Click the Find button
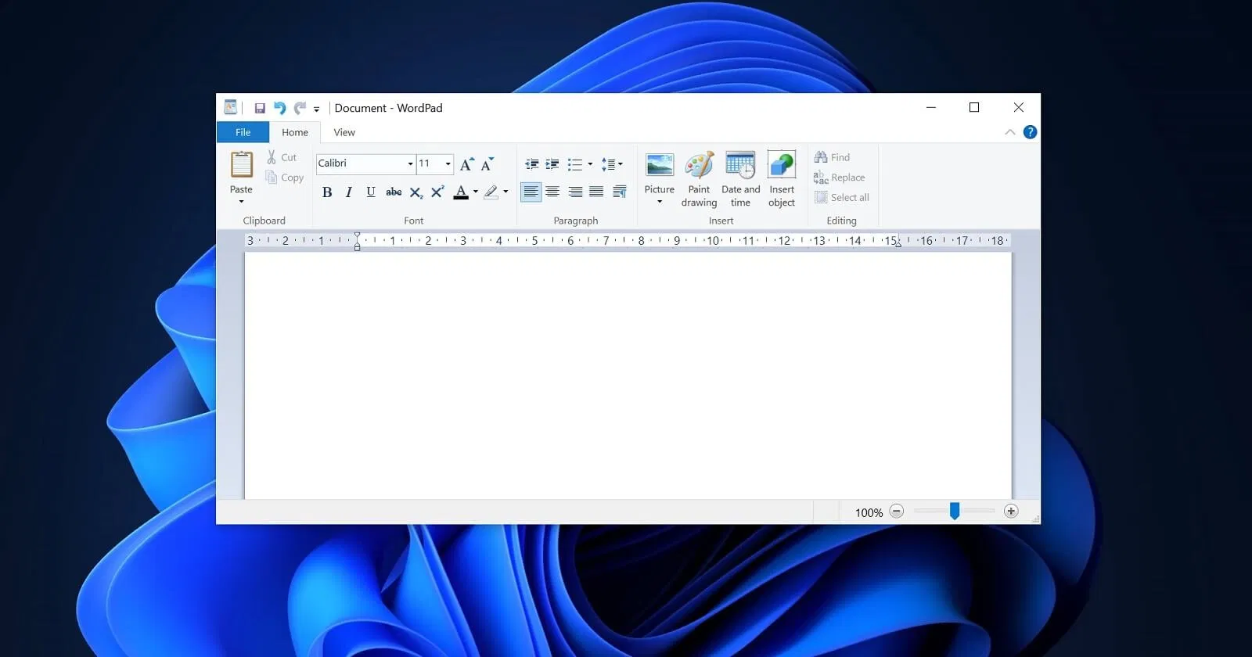This screenshot has width=1252, height=657. pyautogui.click(x=833, y=157)
